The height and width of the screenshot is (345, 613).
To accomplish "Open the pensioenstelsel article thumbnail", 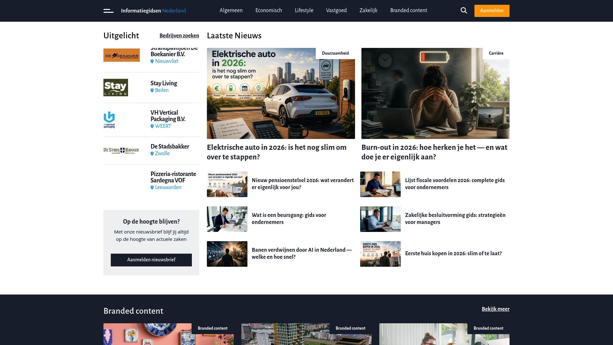I will (x=227, y=184).
